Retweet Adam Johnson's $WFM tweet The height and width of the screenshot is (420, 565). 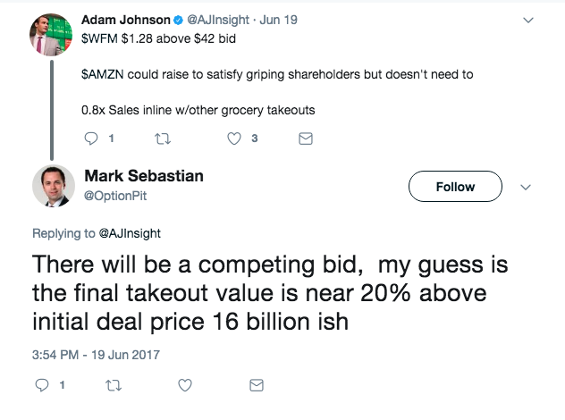pyautogui.click(x=162, y=139)
